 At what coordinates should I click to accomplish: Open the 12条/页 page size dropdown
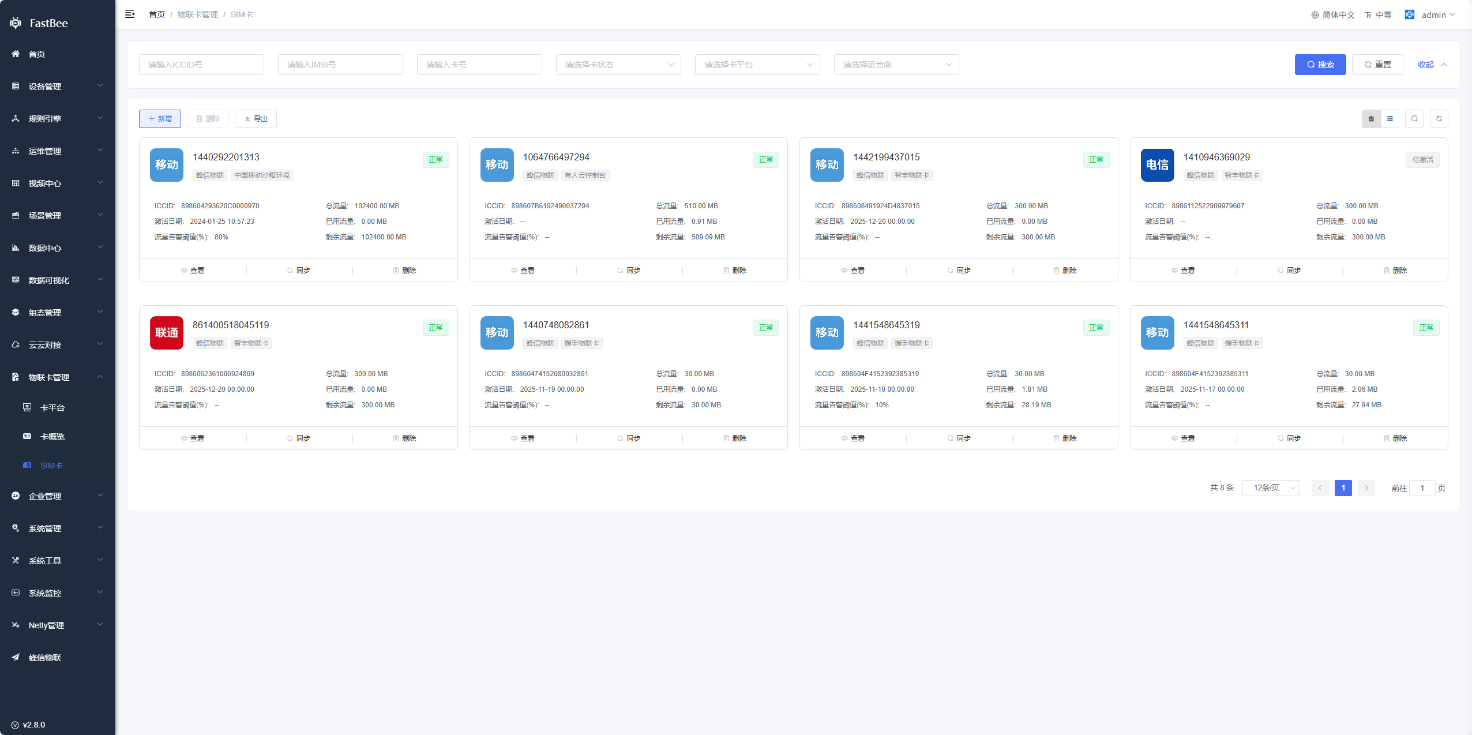tap(1271, 488)
